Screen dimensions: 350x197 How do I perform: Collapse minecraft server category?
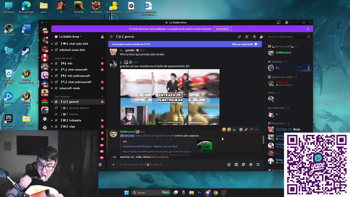coord(65,58)
